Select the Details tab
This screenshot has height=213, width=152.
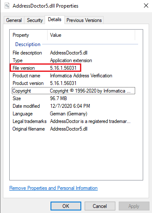click(x=55, y=19)
